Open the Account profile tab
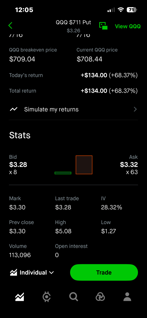This screenshot has height=318, width=147. (x=127, y=297)
